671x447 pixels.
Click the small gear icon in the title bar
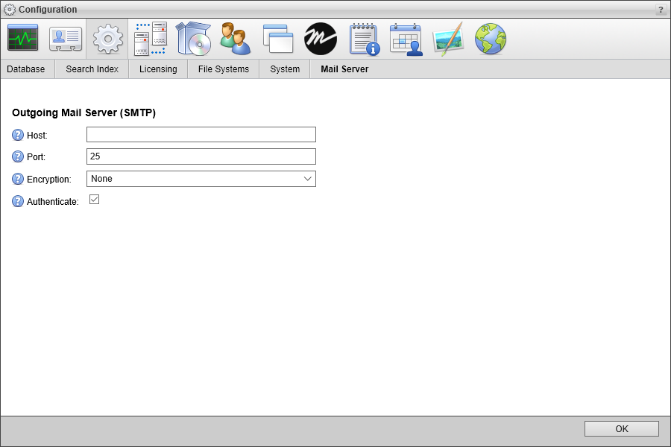pyautogui.click(x=10, y=10)
